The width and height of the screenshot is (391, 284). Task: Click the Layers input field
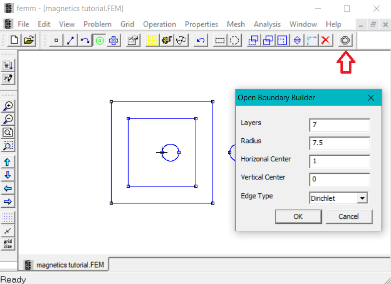tap(339, 125)
